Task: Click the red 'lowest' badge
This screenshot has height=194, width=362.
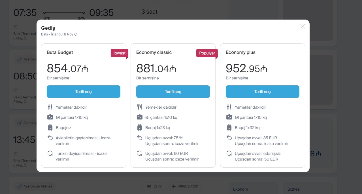Action: (x=119, y=53)
